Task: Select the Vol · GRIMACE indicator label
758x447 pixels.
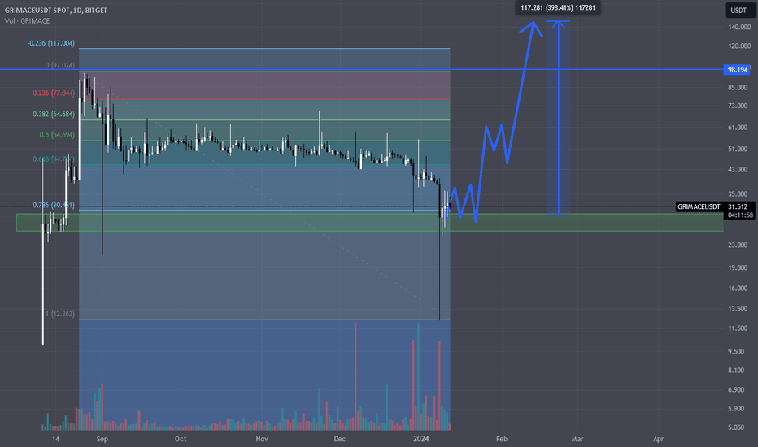Action: (x=27, y=21)
